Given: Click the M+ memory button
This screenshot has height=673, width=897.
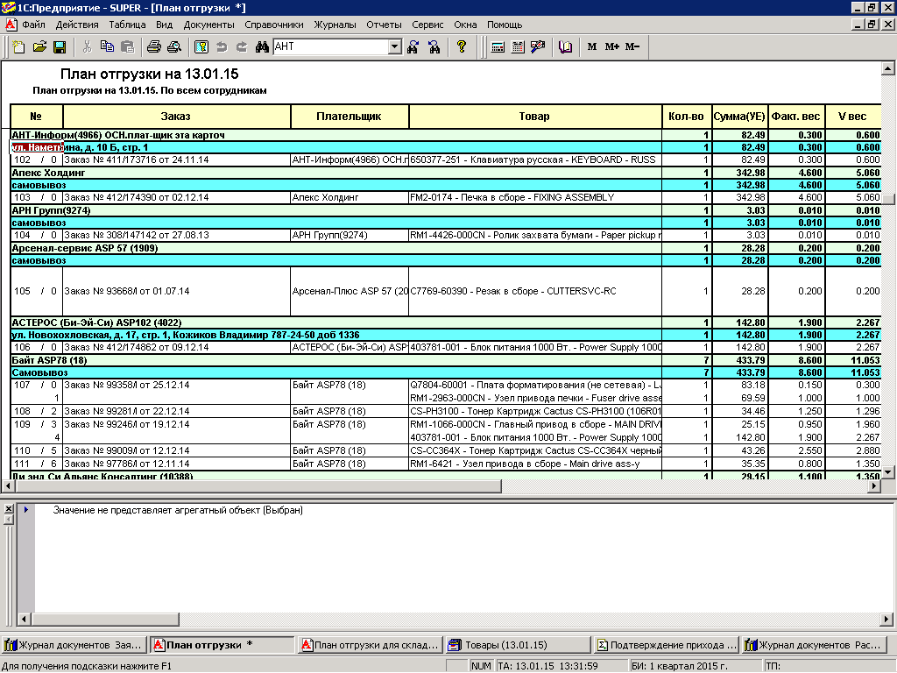Looking at the screenshot, I should point(611,46).
